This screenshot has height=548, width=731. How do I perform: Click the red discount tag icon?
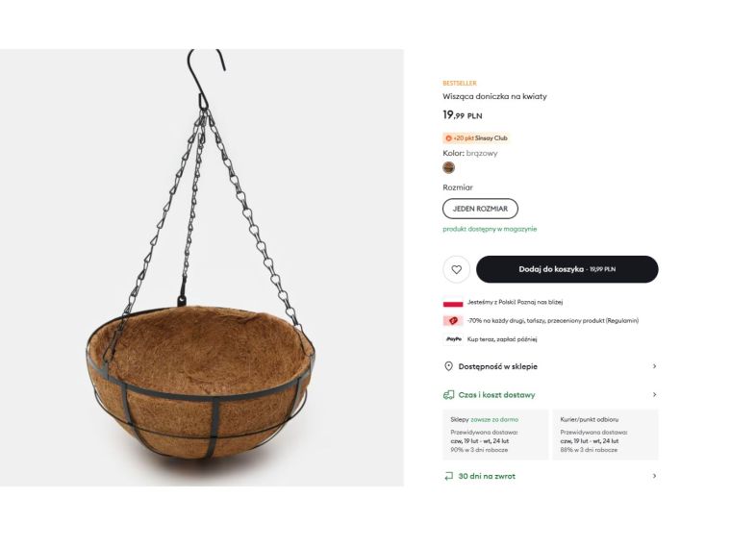pos(452,321)
